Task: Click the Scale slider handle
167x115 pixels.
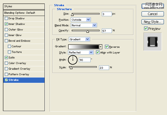Action: coord(71,68)
